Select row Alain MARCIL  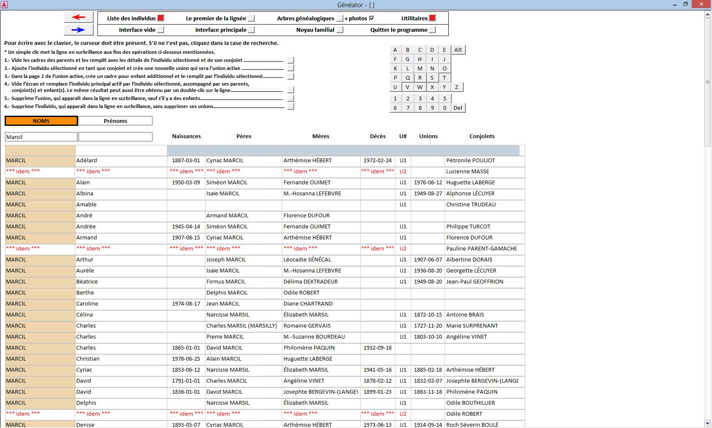click(265, 183)
